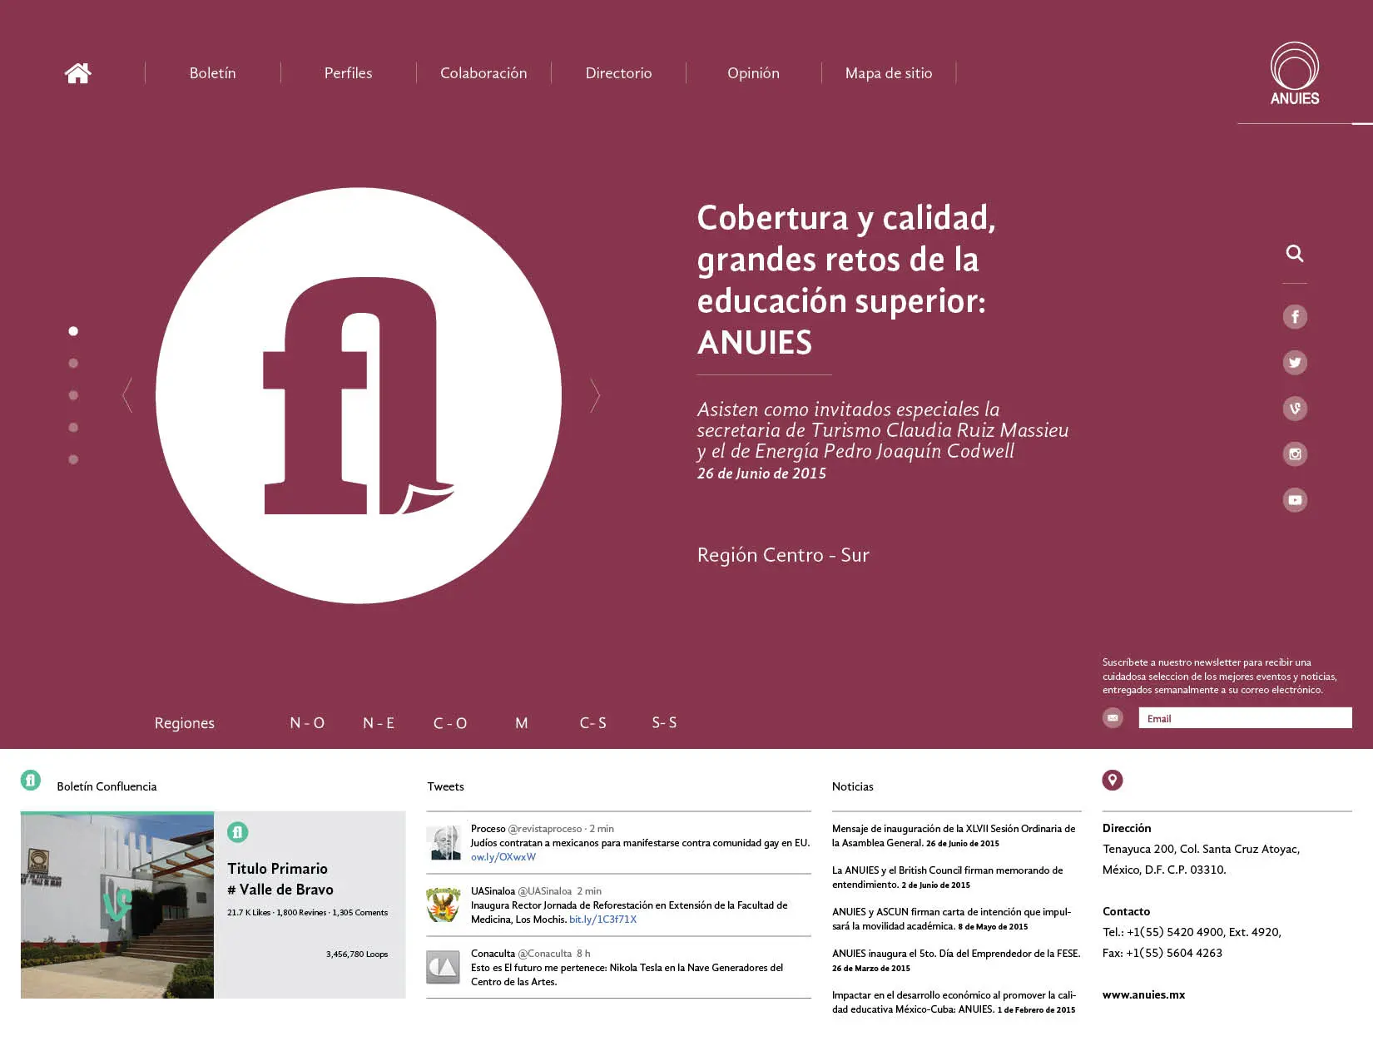Open news about México-Cuba calidad educativa
1373x1061 pixels.
tap(954, 1002)
